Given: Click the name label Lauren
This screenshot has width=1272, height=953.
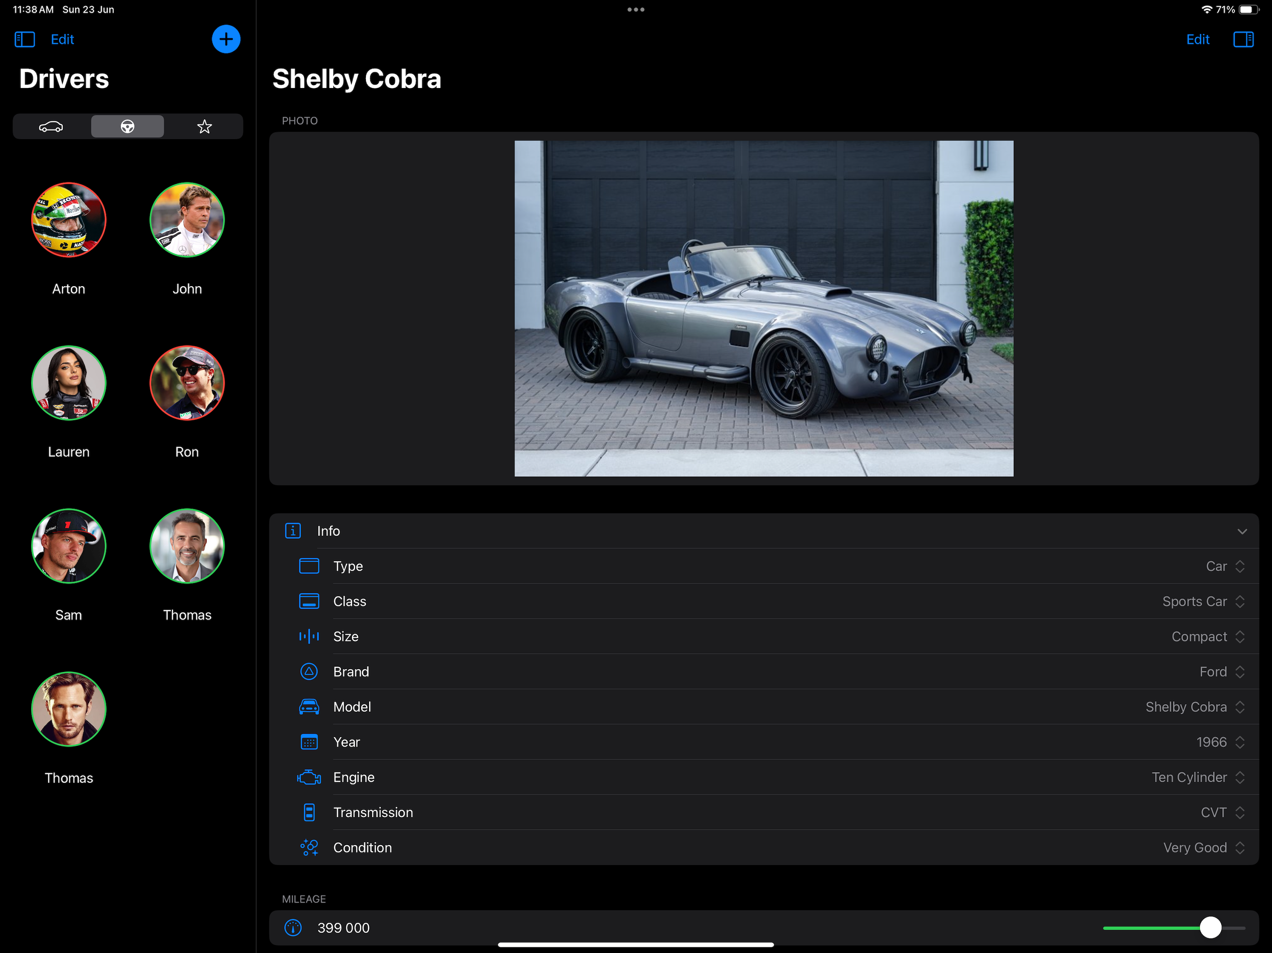Looking at the screenshot, I should click(x=68, y=452).
